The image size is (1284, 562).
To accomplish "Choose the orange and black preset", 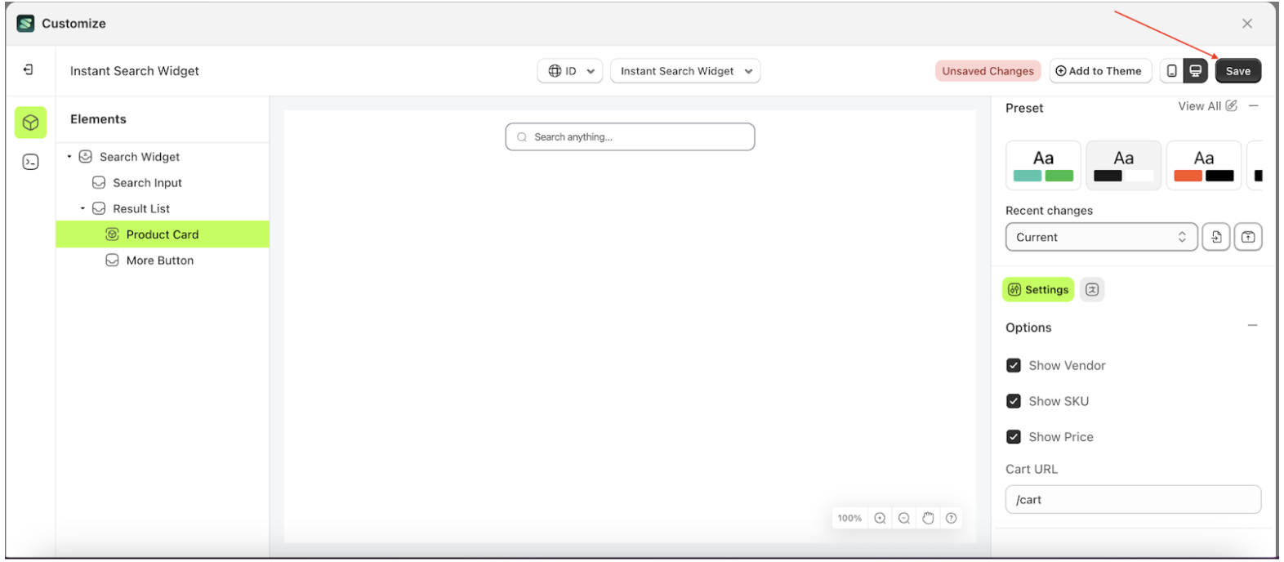I will 1203,165.
